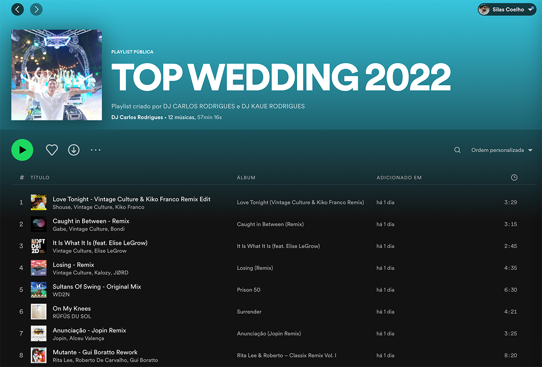Viewport: 542px width, 367px height.
Task: Click the forward navigation arrow
Action: pyautogui.click(x=36, y=9)
